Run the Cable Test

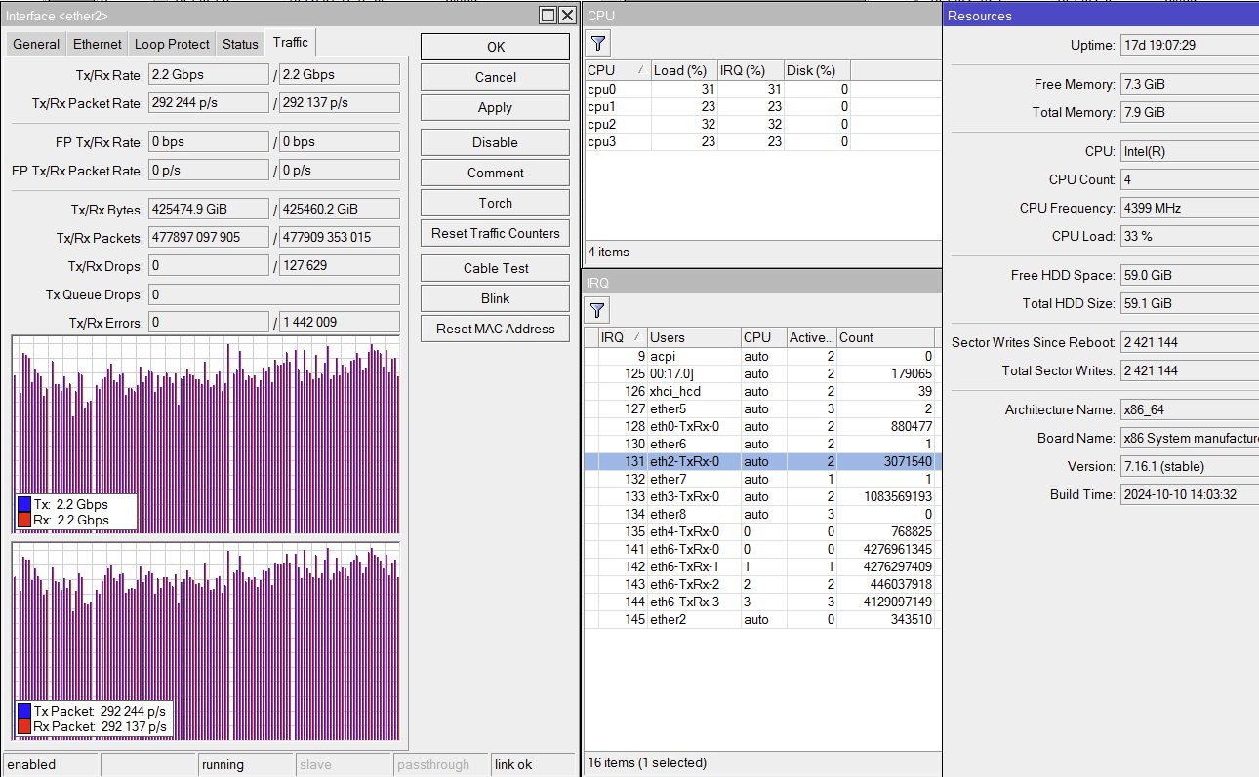coord(495,268)
